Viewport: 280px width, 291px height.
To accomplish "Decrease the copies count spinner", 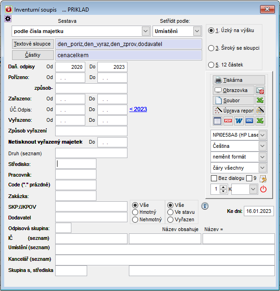I will point(223,192).
